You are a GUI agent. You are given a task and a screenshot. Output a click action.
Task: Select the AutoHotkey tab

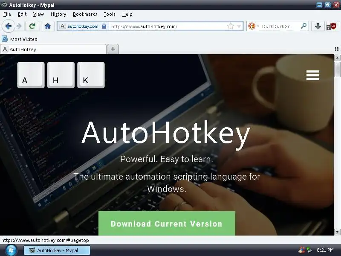pyautogui.click(x=54, y=49)
